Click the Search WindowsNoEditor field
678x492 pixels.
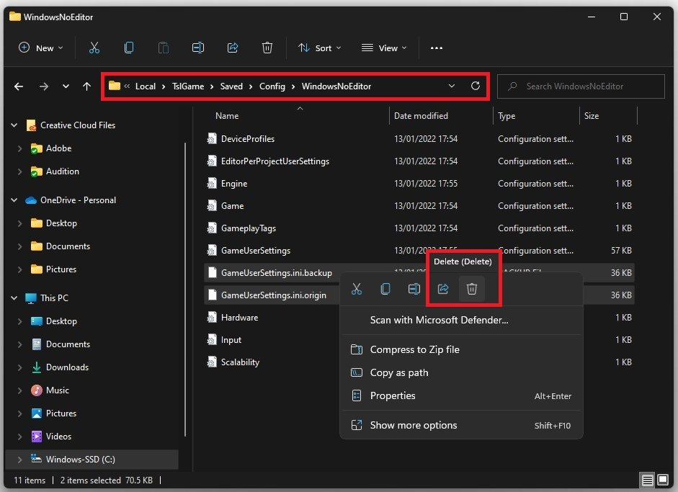581,86
